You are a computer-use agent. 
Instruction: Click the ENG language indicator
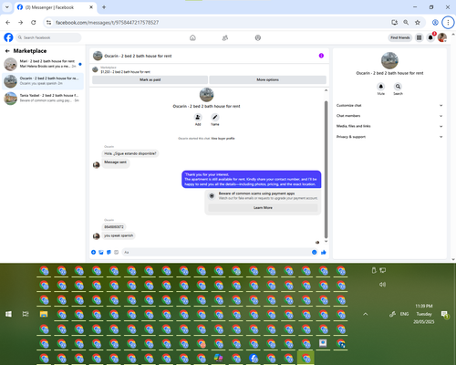click(x=404, y=314)
